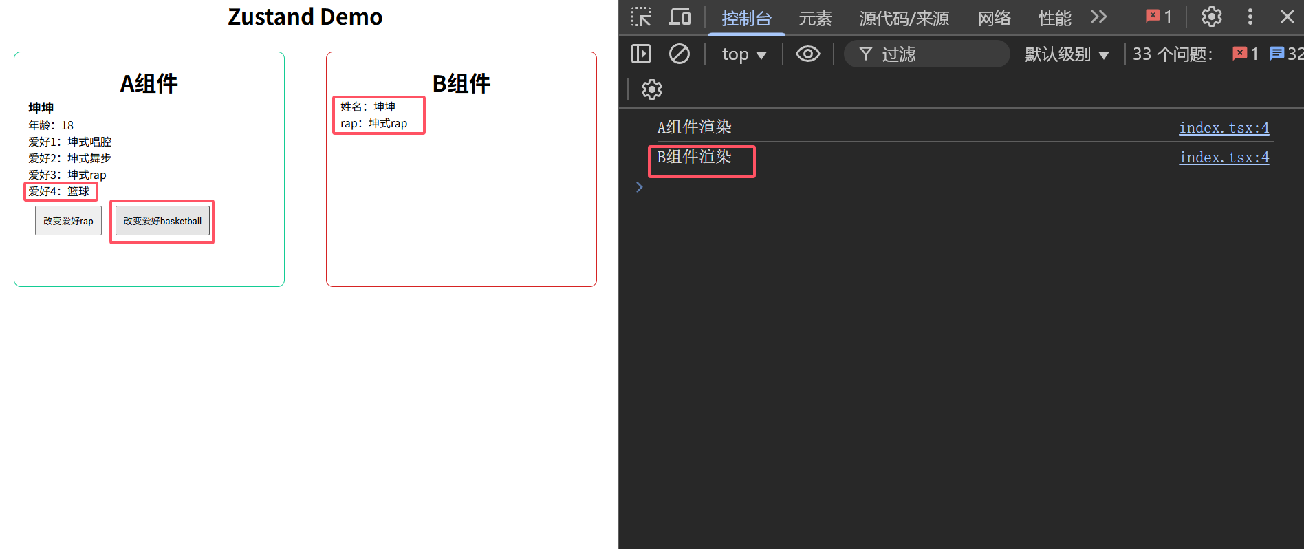Select the A组件渲染 log message
This screenshot has height=549, width=1304.
(694, 127)
